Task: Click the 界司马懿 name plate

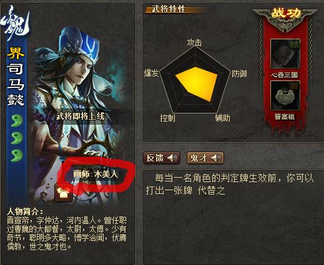Action: (16, 76)
